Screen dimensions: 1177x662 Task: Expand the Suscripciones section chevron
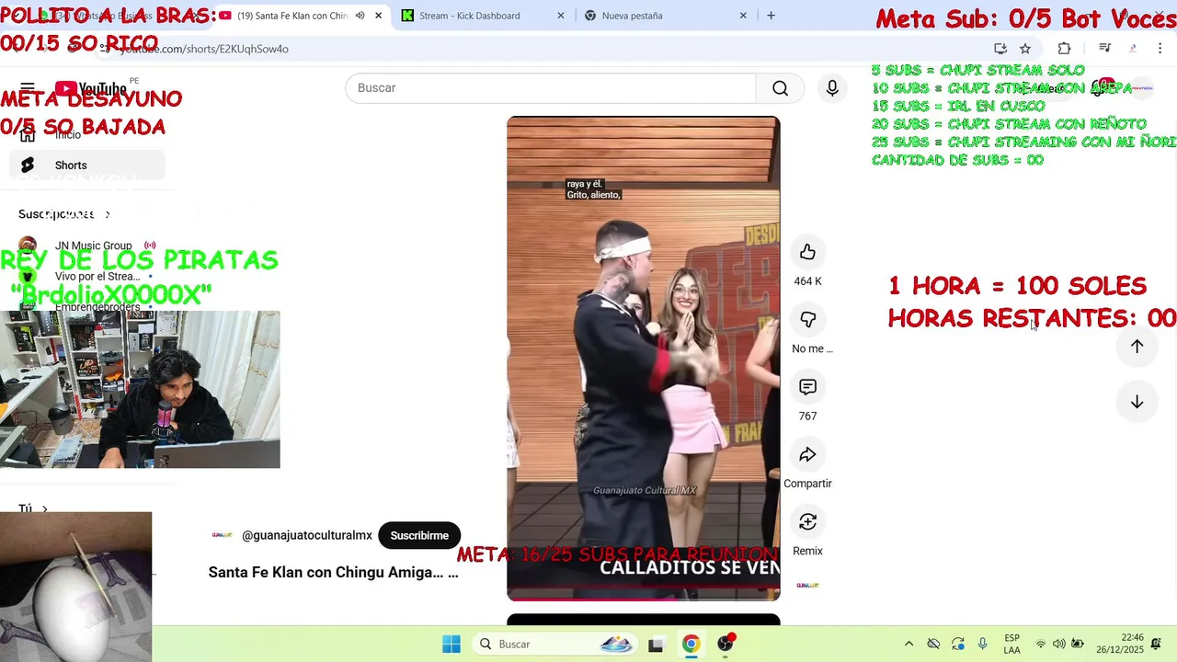click(x=108, y=214)
